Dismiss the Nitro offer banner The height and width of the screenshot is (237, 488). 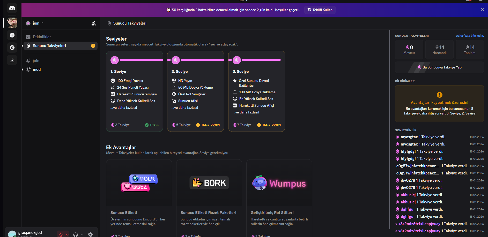point(483,10)
